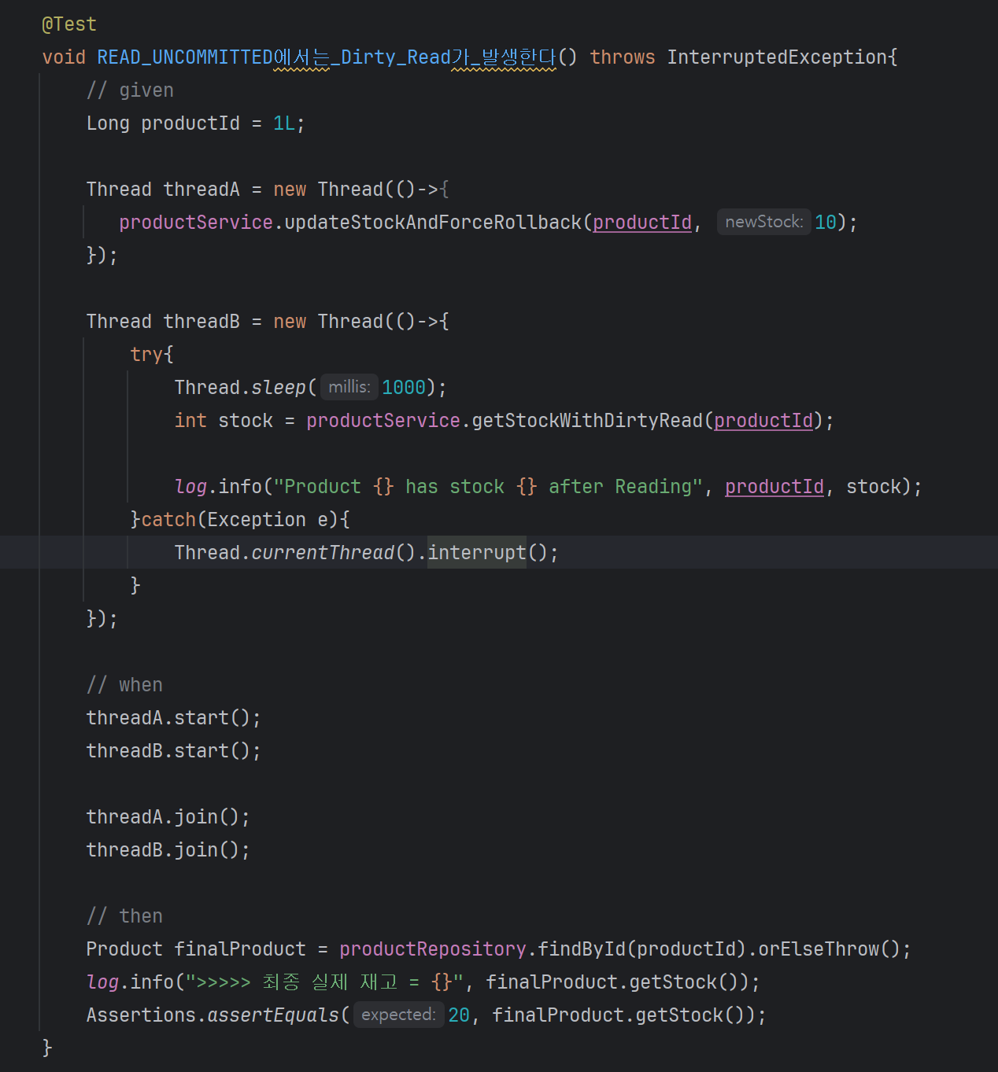Click the method name READ_UNCOMMITTED에서는_Dirty_Read가_발생한다
998x1072 pixels.
coord(327,57)
